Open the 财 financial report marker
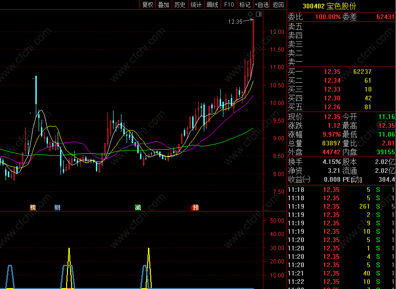Screen dimensions: 396x289 tap(57, 208)
